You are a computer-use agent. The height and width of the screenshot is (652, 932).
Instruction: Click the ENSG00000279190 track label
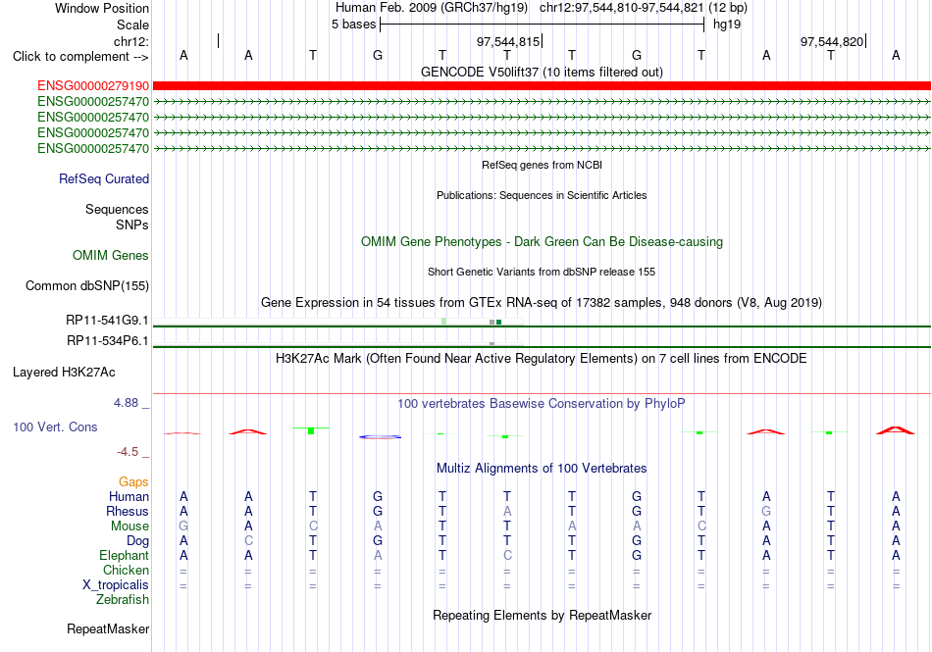[x=93, y=86]
